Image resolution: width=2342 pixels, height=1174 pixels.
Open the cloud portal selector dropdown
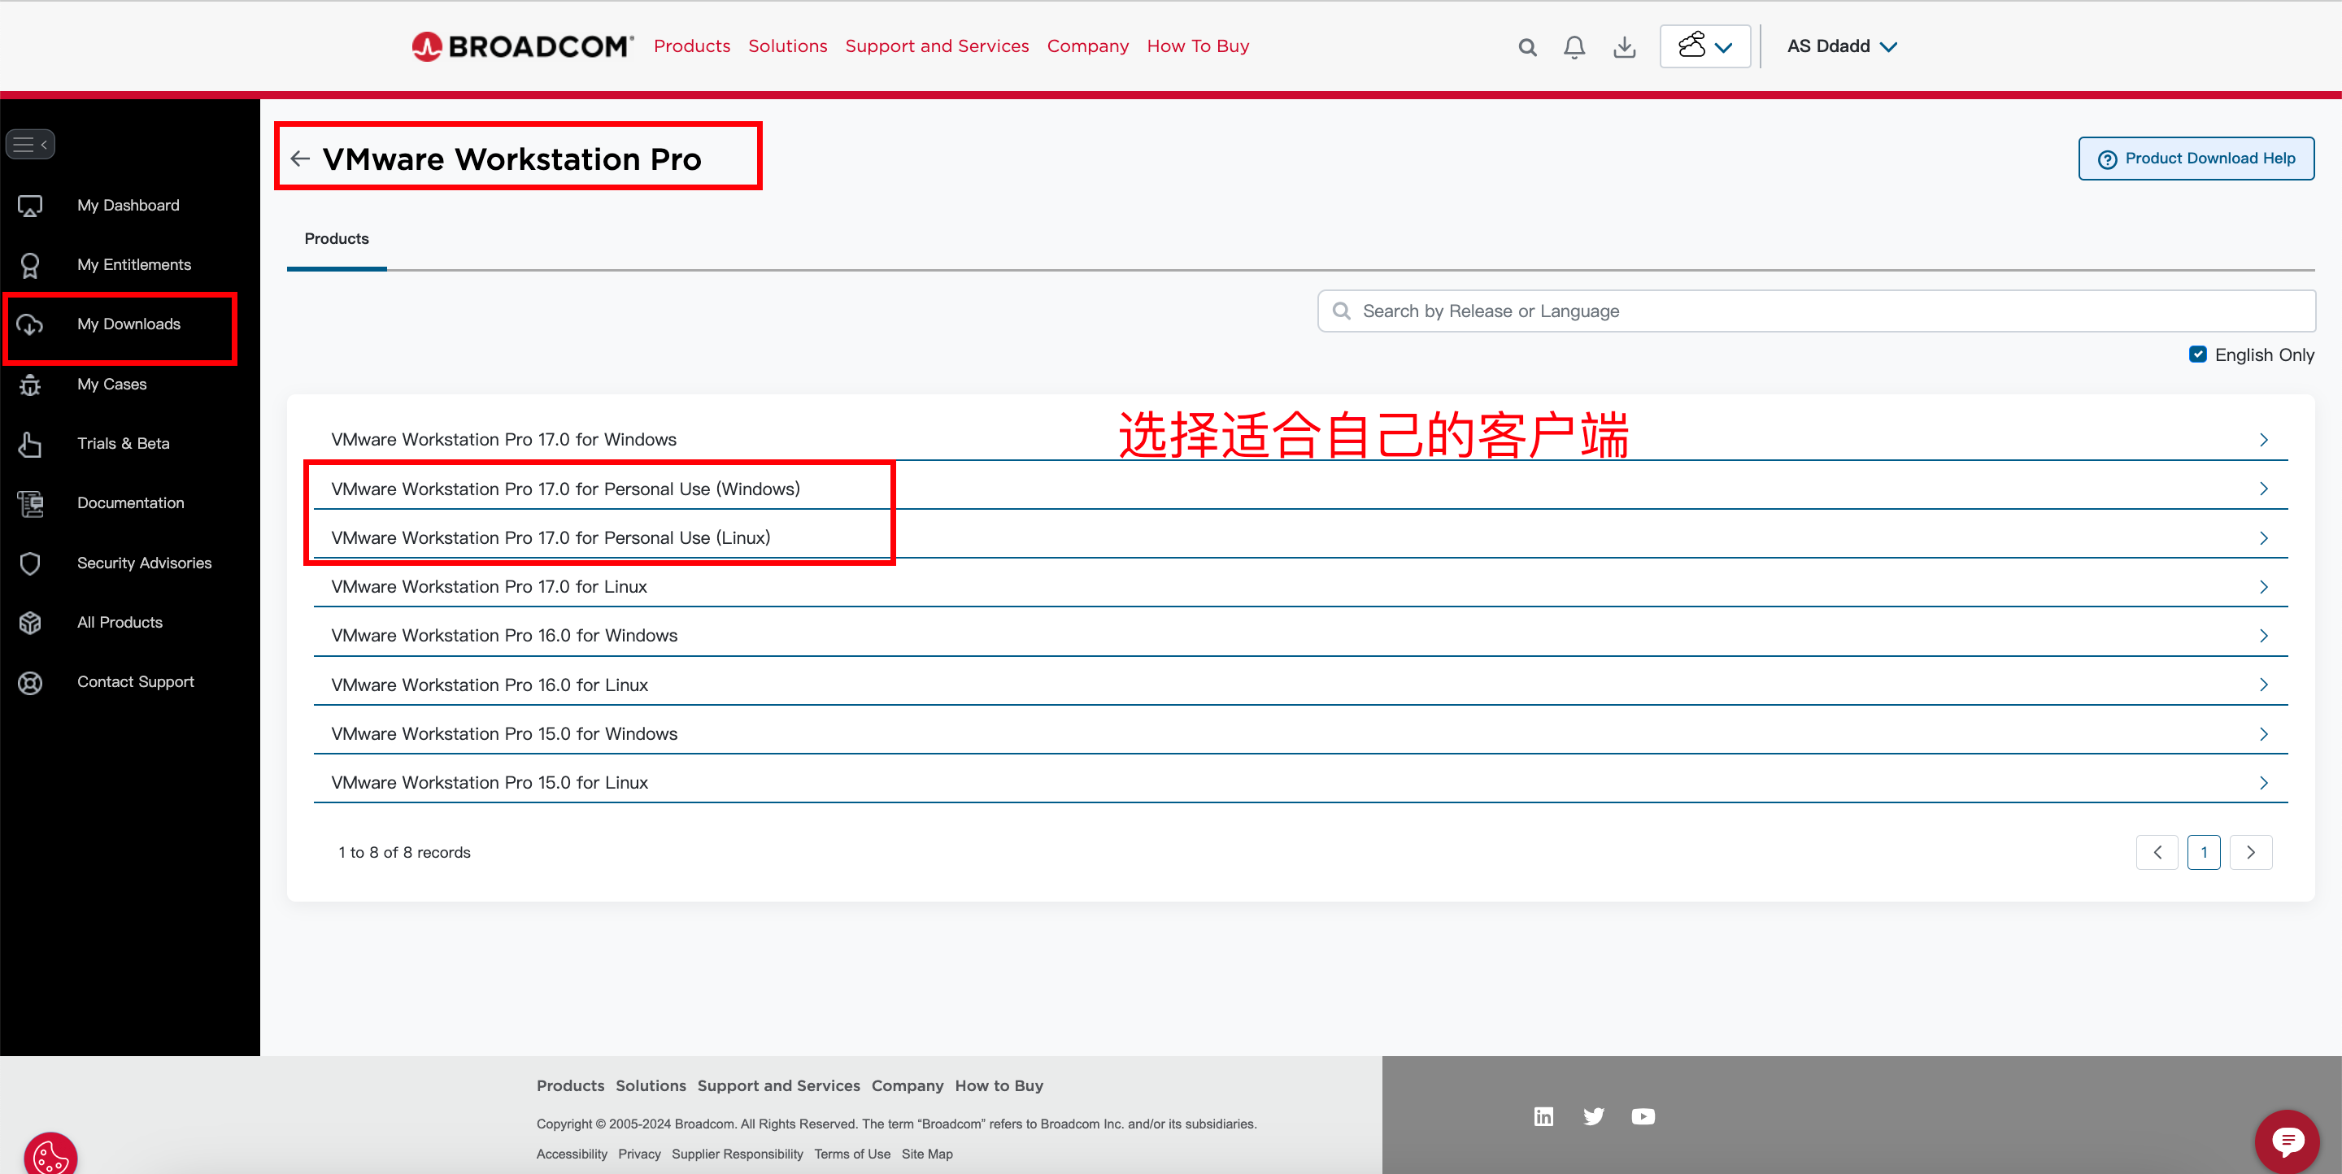point(1704,46)
